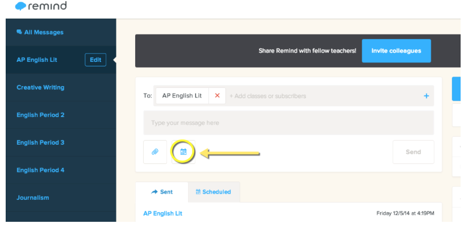Remove AP English Lit recipient with red X
The image size is (468, 232).
[218, 96]
